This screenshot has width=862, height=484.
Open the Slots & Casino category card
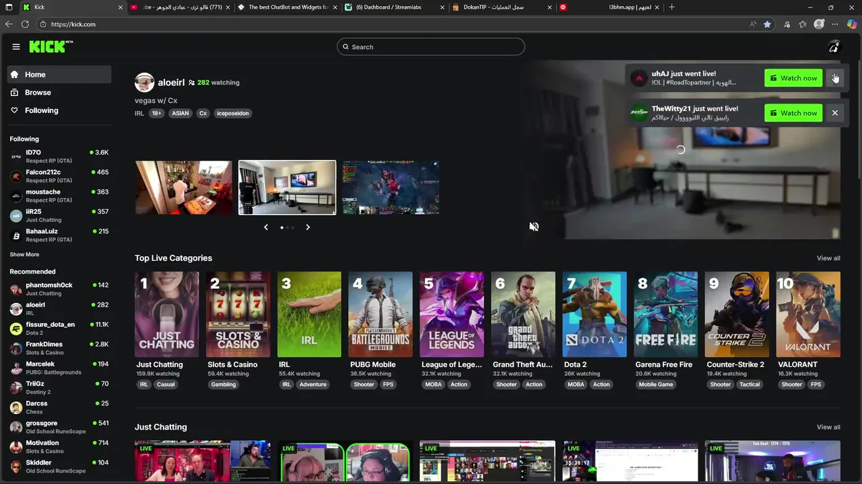238,315
